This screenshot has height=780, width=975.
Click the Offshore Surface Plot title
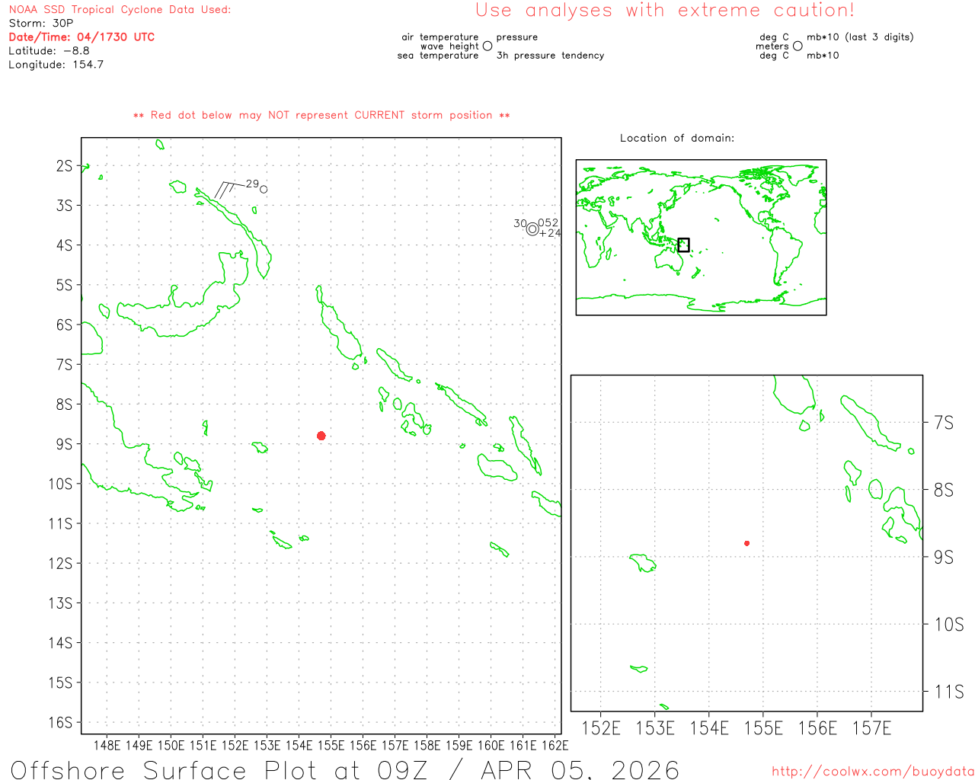(x=344, y=769)
